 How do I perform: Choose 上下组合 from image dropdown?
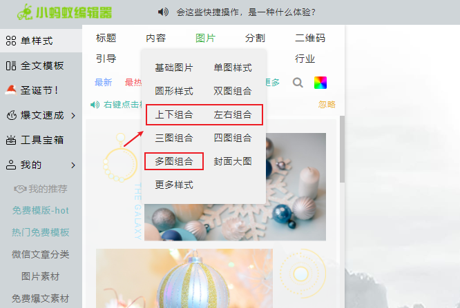click(x=174, y=114)
